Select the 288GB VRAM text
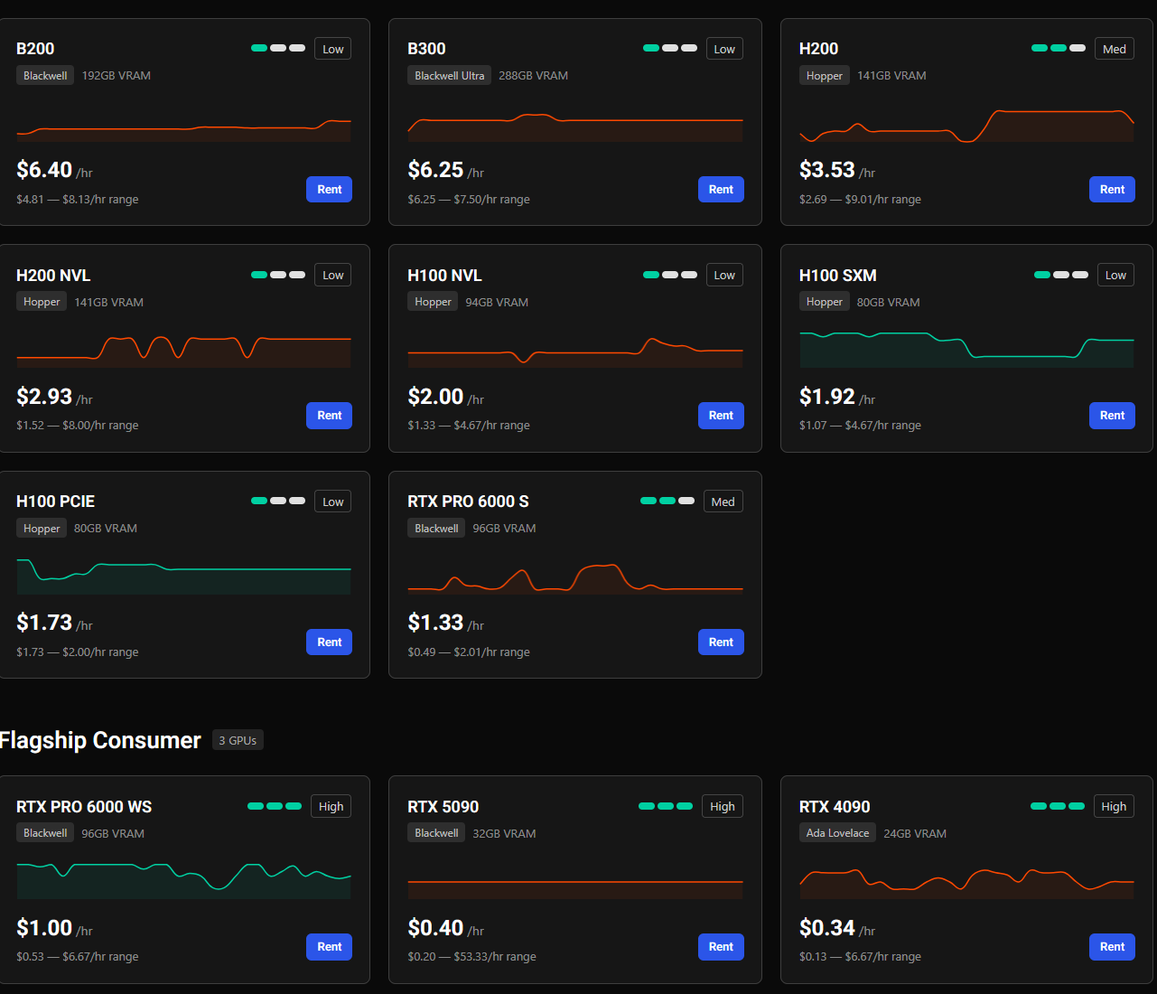The height and width of the screenshot is (994, 1157). (x=534, y=76)
